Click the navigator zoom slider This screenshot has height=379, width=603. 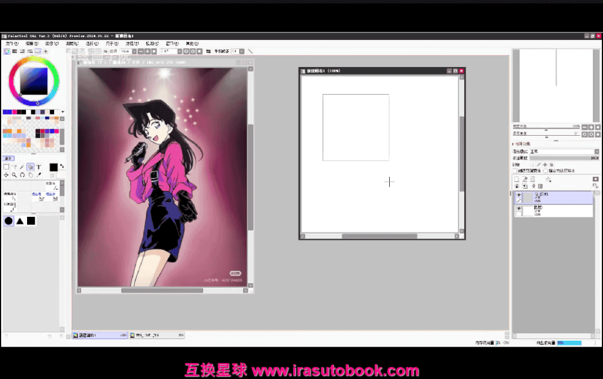[x=546, y=129]
